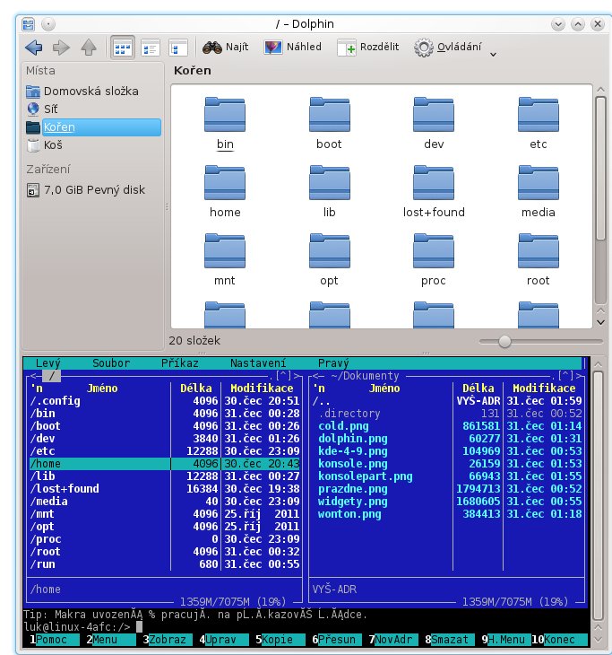Switch to icons view mode
Image resolution: width=612 pixels, height=655 pixels.
(122, 48)
